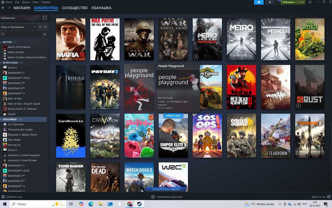The image size is (332, 208).
Task: Open Watch Dogs 2 cover
Action: click(139, 177)
